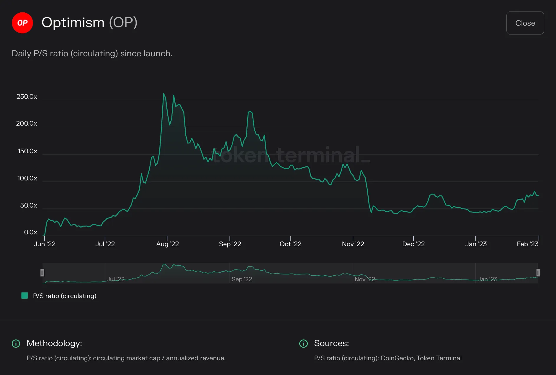The height and width of the screenshot is (375, 556).
Task: Click the 100.0x y-axis label
Action: click(27, 178)
